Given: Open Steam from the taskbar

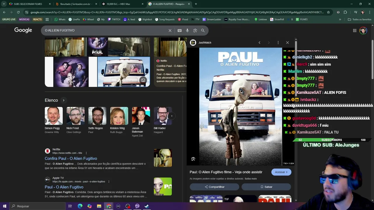Looking at the screenshot, I should (147, 206).
